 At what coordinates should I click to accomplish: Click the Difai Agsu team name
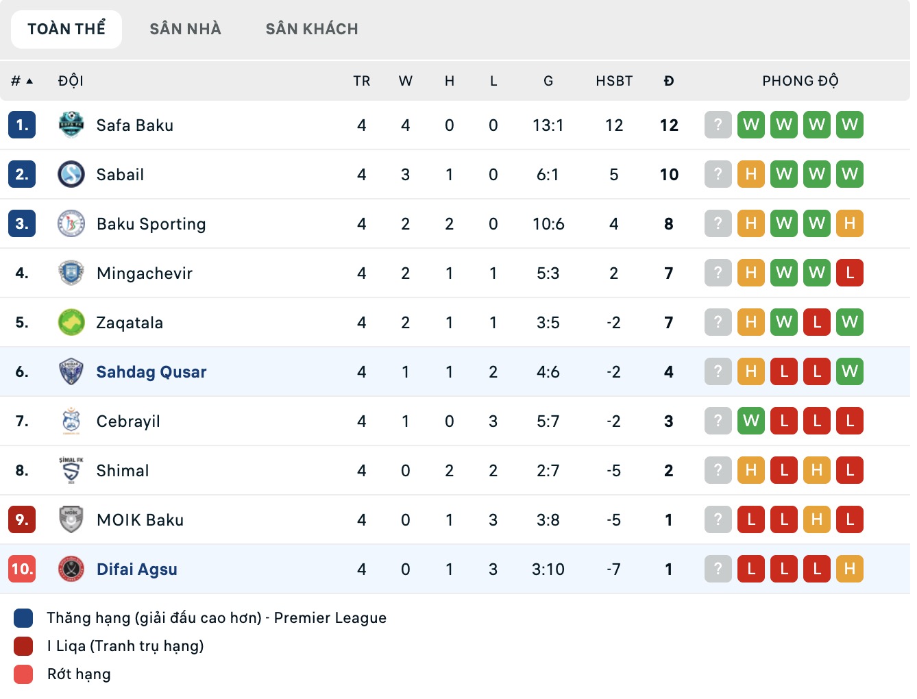coord(136,569)
